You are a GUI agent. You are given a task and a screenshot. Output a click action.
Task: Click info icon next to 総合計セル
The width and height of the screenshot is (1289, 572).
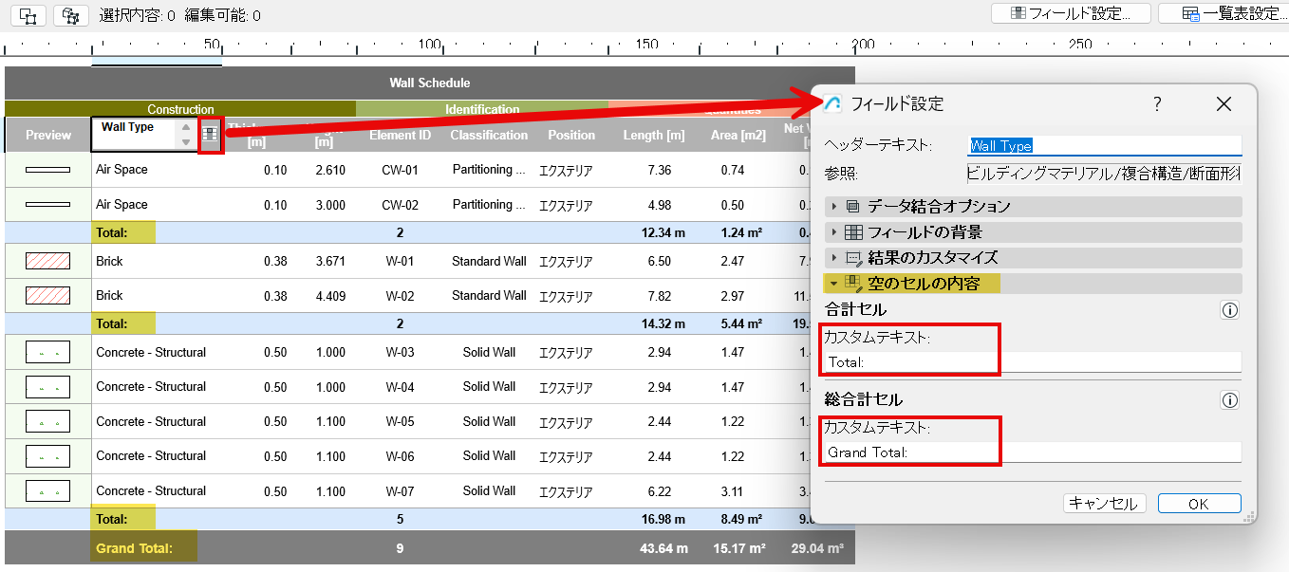click(1230, 400)
